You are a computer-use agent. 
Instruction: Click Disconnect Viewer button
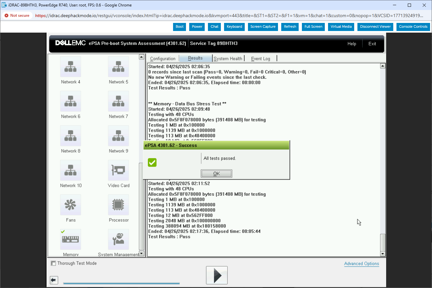pos(375,27)
